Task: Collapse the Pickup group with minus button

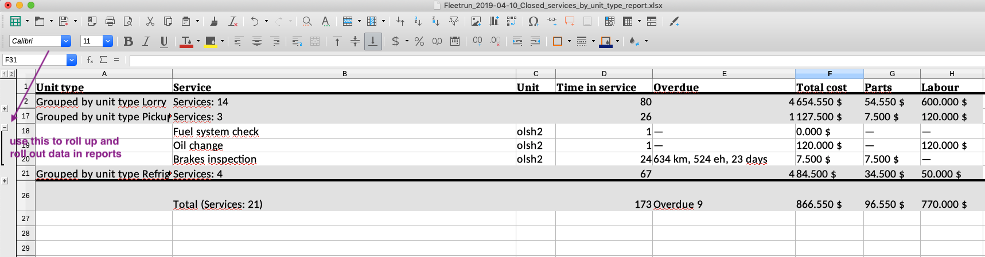Action: 5,127
